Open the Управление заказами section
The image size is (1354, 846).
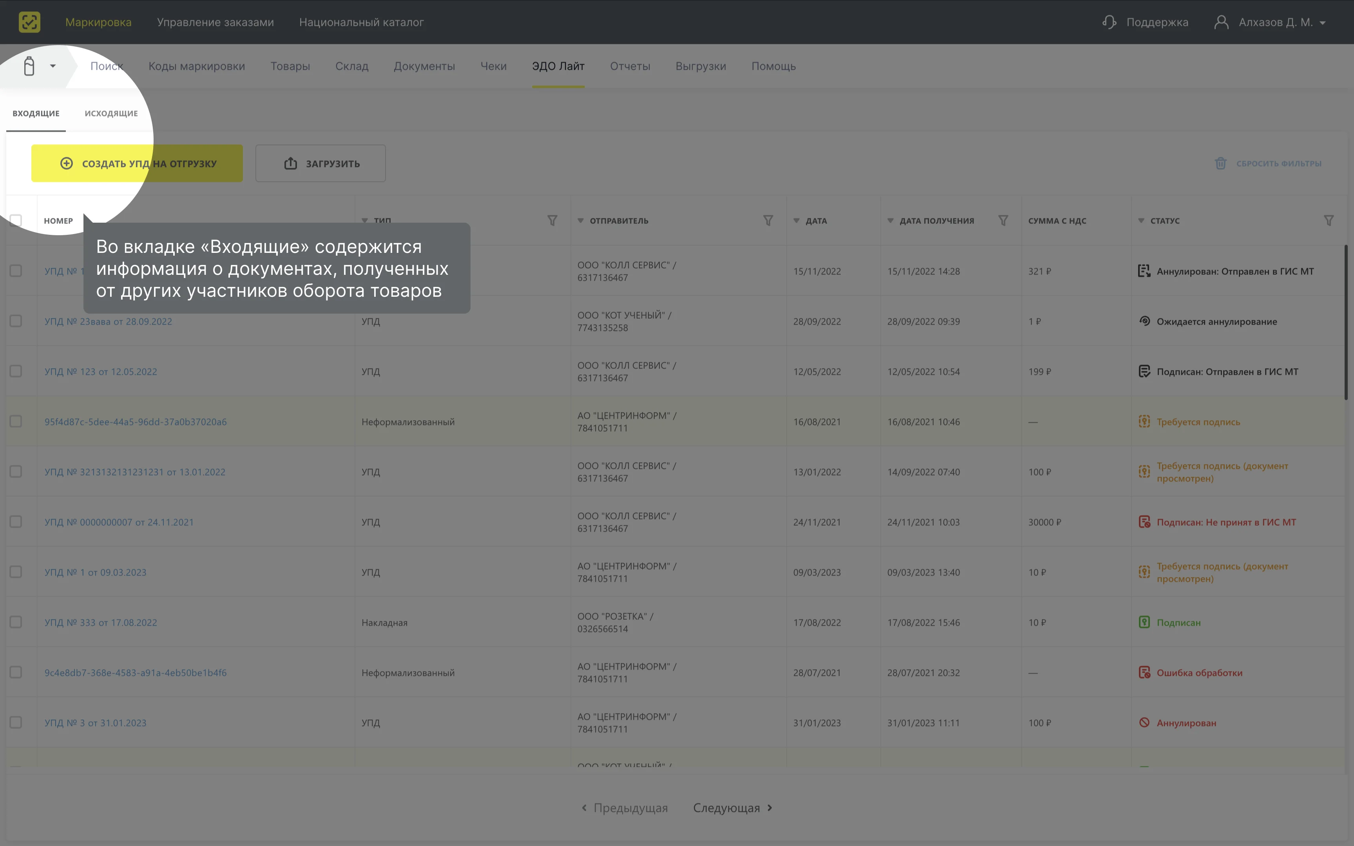pyautogui.click(x=215, y=22)
